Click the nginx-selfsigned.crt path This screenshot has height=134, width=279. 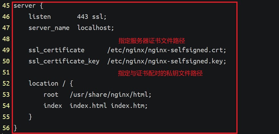[166, 50]
